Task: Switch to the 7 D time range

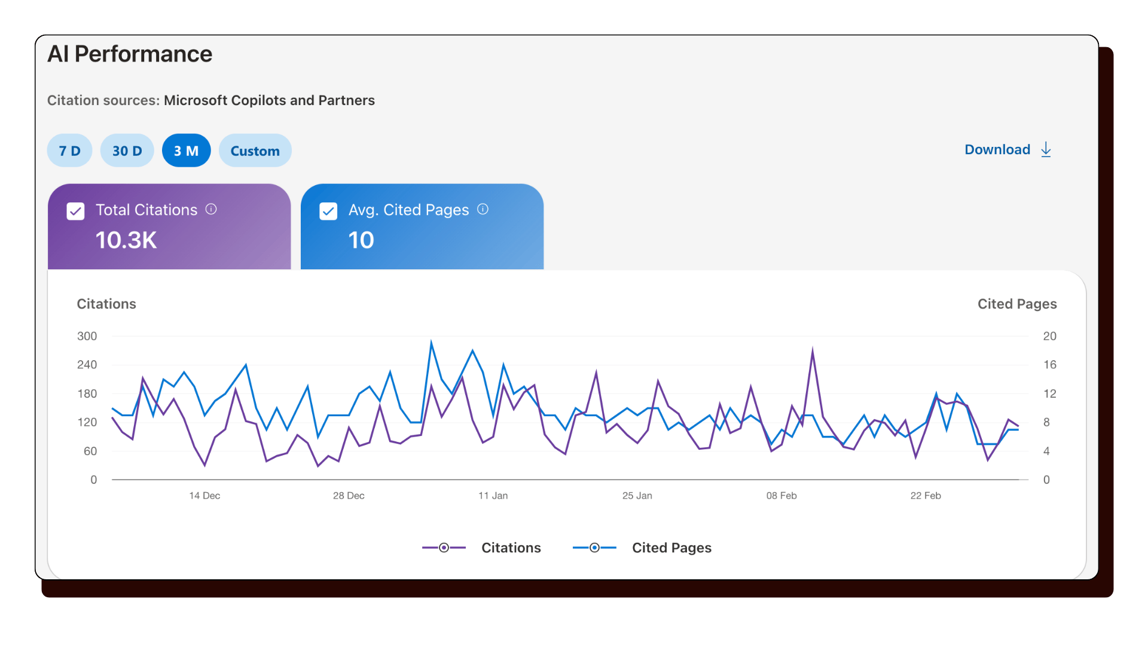Action: [x=69, y=150]
